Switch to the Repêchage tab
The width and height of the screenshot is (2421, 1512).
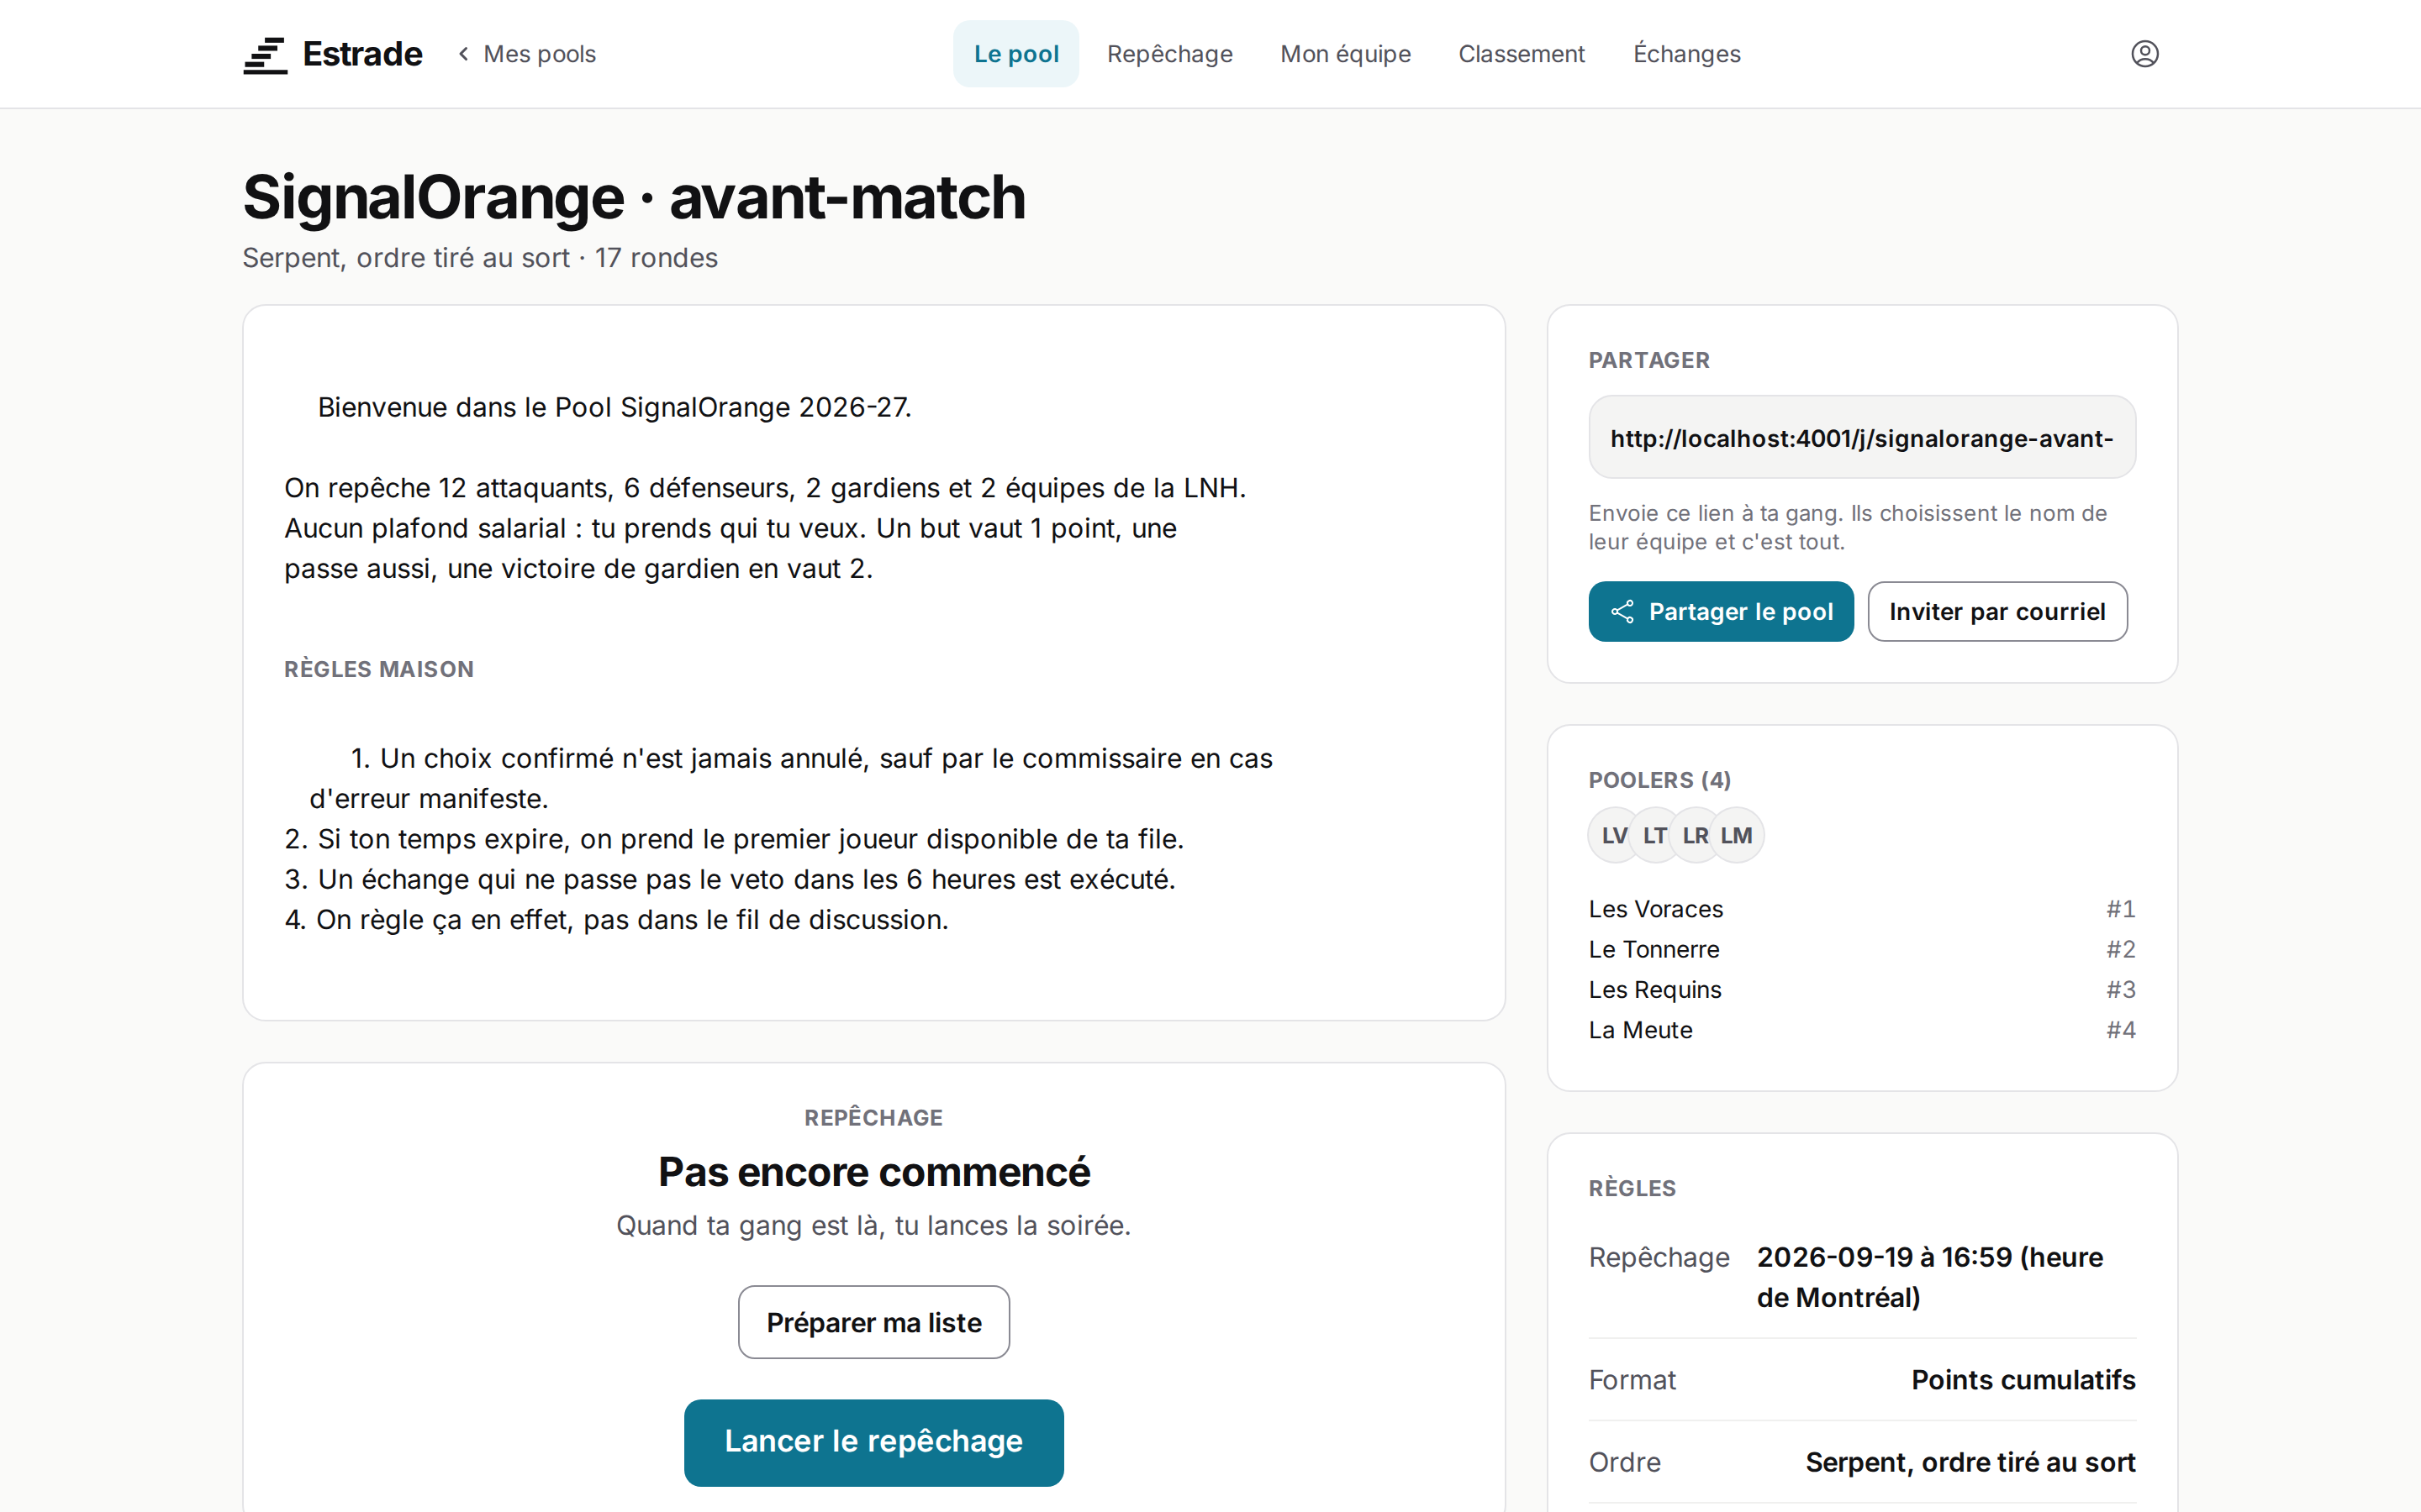click(x=1169, y=54)
